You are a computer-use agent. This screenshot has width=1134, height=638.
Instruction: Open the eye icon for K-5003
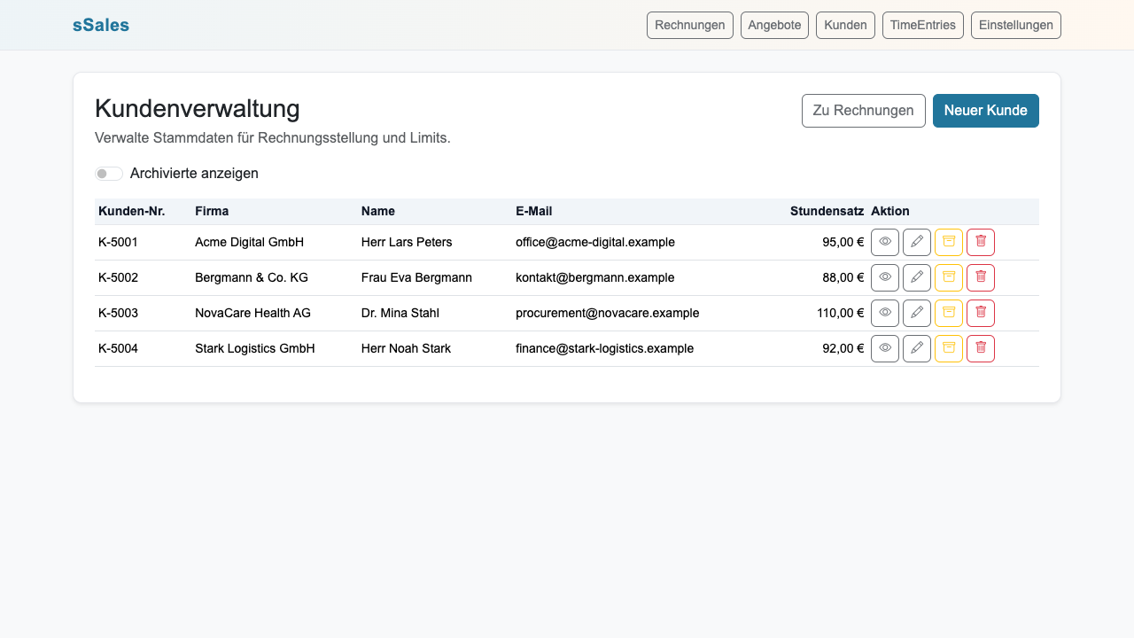coord(884,313)
